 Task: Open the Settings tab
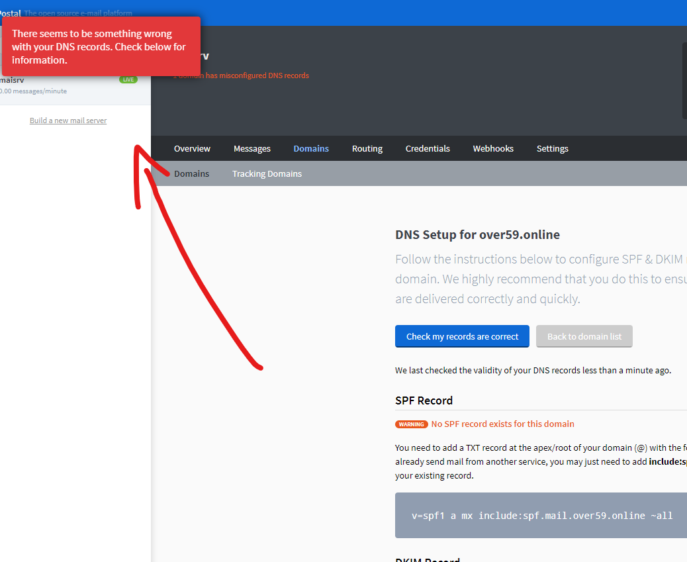[x=553, y=148]
